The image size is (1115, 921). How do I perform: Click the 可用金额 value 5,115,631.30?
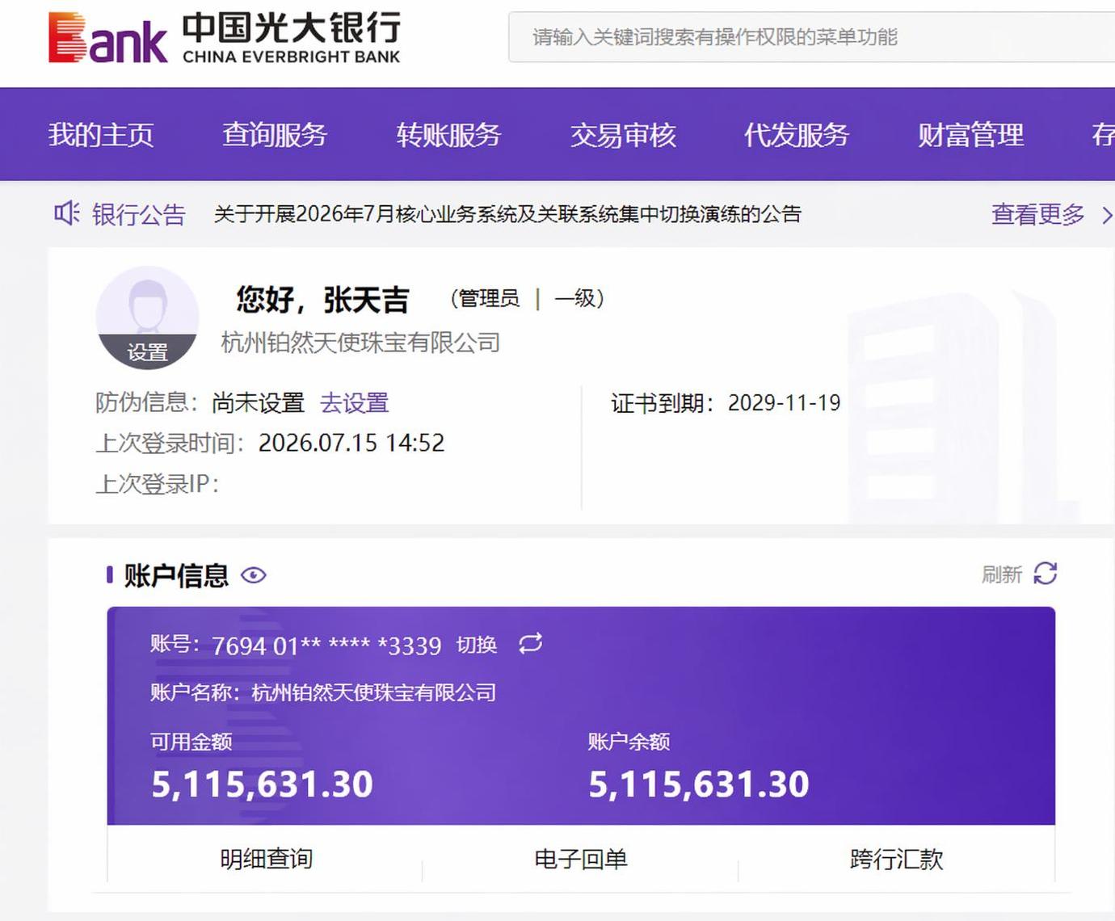262,784
